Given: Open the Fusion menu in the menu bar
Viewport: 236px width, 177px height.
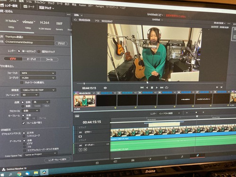Looking at the screenshot, I should coord(83,5).
